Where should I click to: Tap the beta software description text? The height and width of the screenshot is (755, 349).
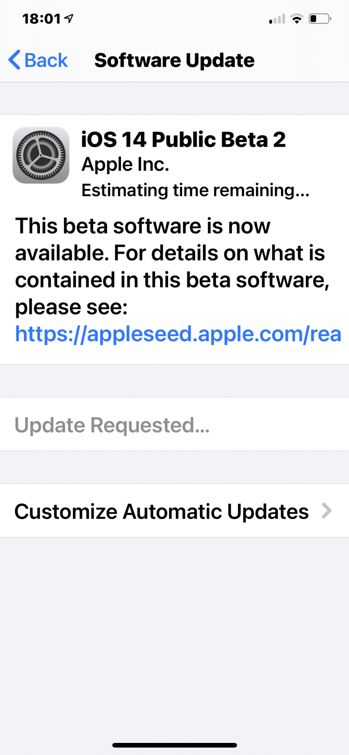pos(172,266)
